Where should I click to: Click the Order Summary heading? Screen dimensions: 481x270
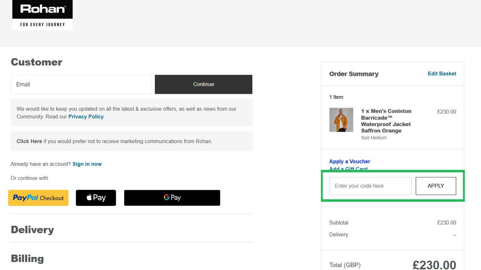pos(354,74)
